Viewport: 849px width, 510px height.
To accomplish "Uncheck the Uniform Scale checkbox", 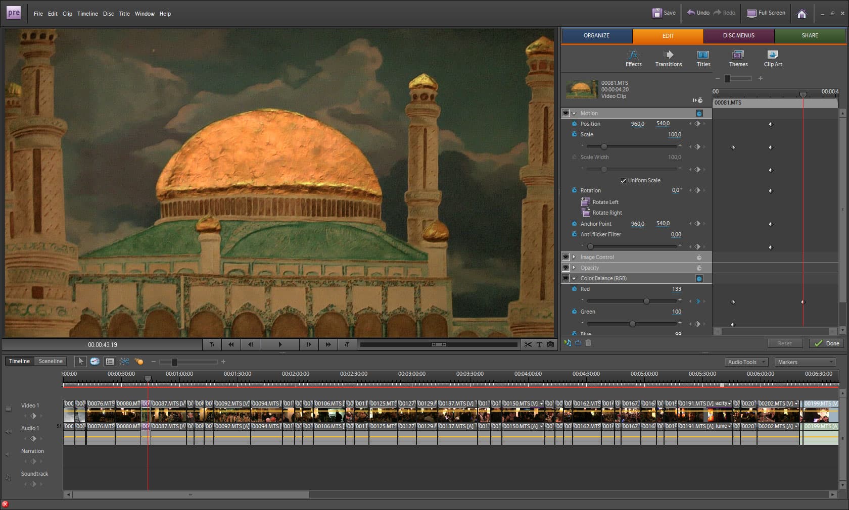I will tap(623, 180).
